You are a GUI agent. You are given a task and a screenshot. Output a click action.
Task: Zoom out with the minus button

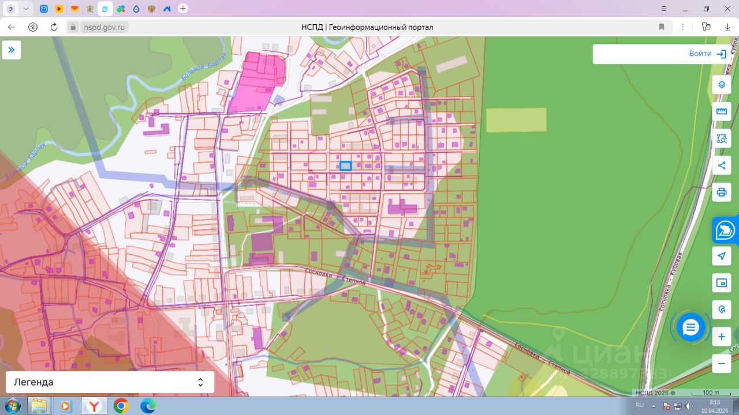pyautogui.click(x=721, y=364)
